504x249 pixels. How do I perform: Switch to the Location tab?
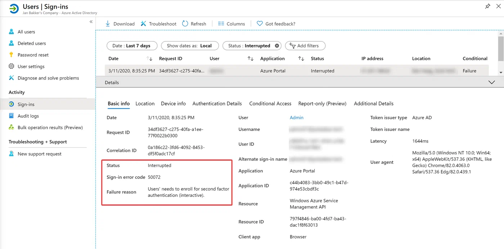click(145, 104)
